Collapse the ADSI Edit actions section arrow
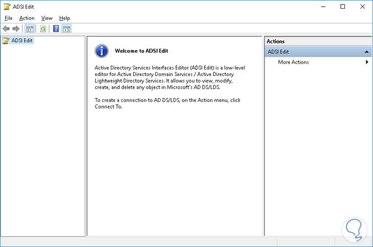 point(366,52)
